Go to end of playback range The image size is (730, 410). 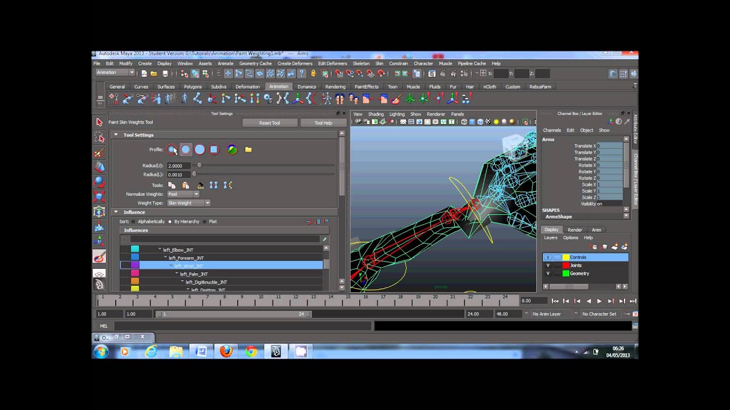tap(632, 301)
